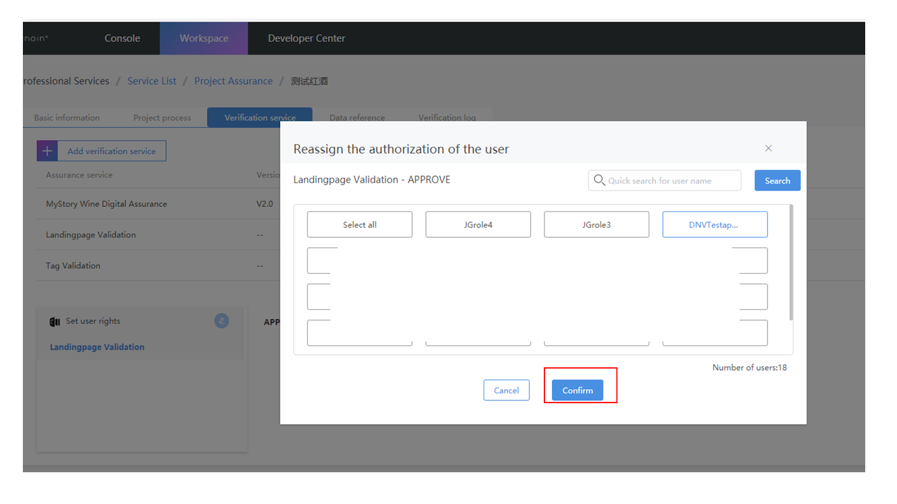Click Add verification service button
The height and width of the screenshot is (504, 897).
tap(112, 151)
